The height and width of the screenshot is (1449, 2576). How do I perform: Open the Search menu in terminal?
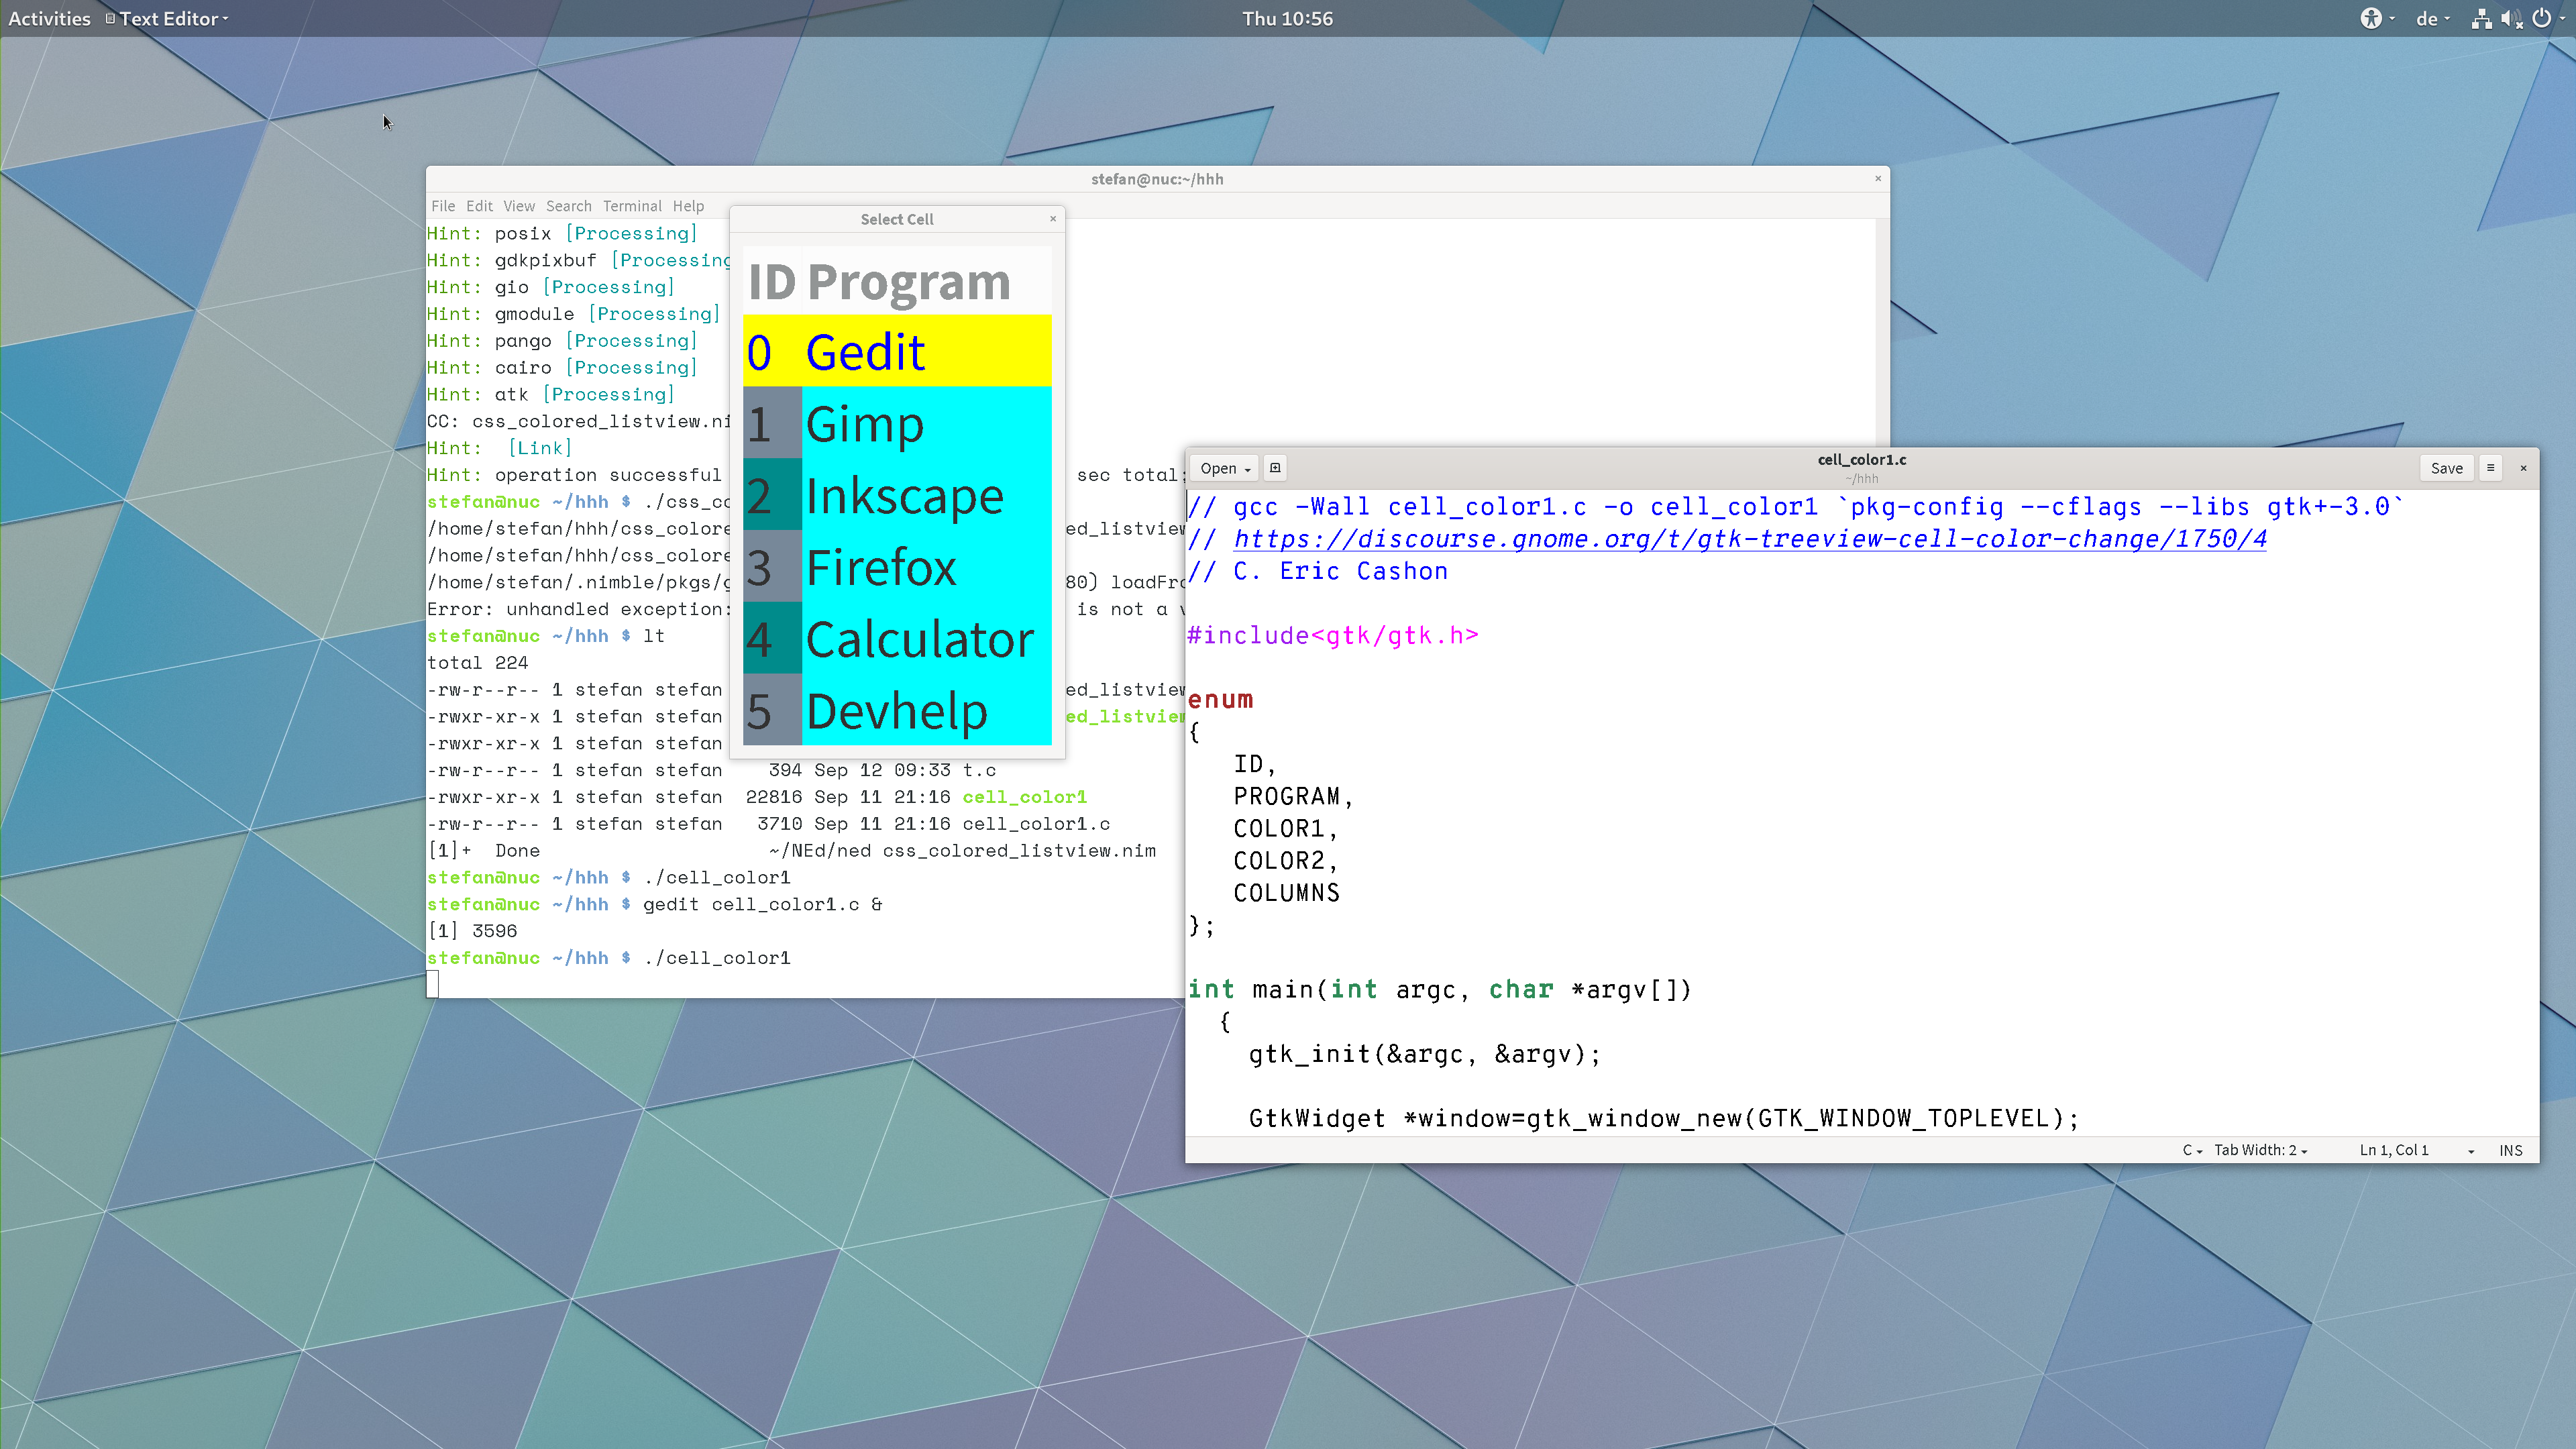point(568,206)
